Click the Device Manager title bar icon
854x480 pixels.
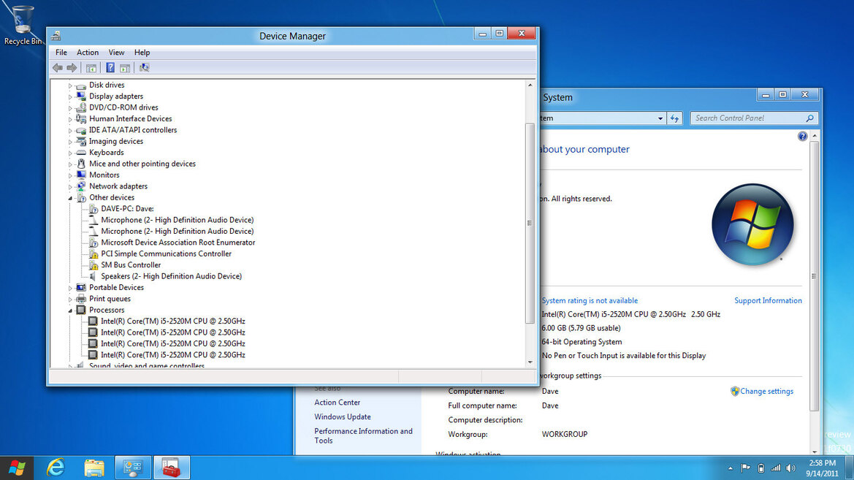click(x=56, y=36)
